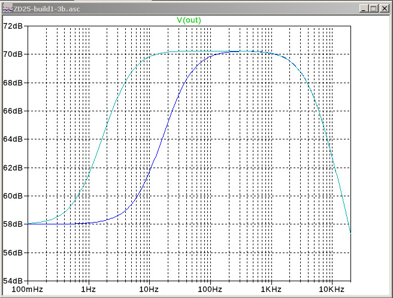Screen dimensions: 393x298
Task: Click the 100Hz frequency axis label
Action: click(210, 290)
